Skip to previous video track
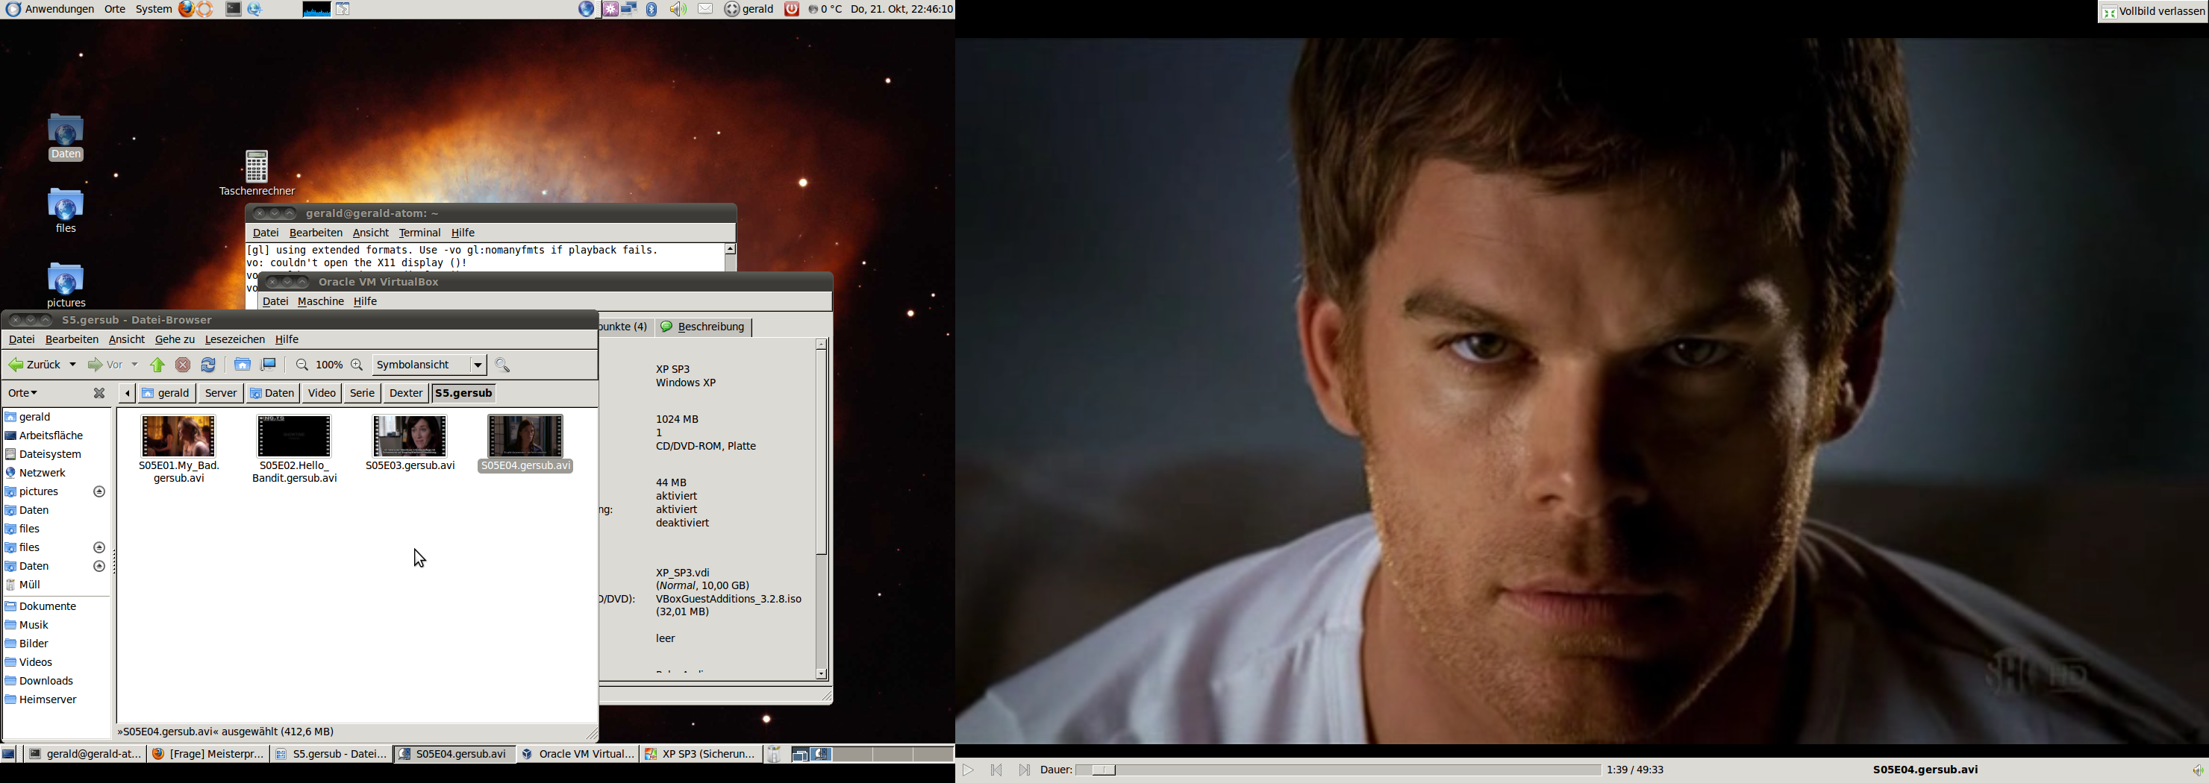The height and width of the screenshot is (783, 2209). [996, 771]
